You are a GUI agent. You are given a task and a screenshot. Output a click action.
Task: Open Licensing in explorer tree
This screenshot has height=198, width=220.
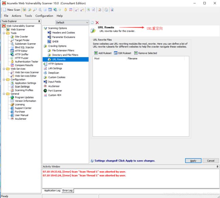(x=20, y=105)
